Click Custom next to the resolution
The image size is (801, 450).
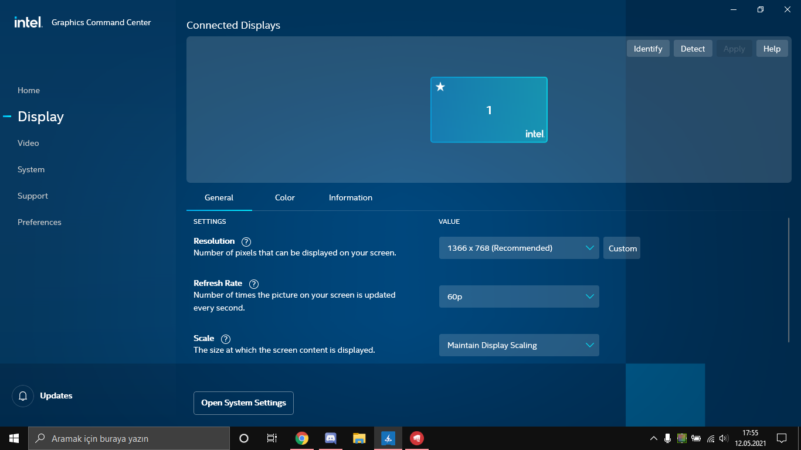(x=622, y=248)
